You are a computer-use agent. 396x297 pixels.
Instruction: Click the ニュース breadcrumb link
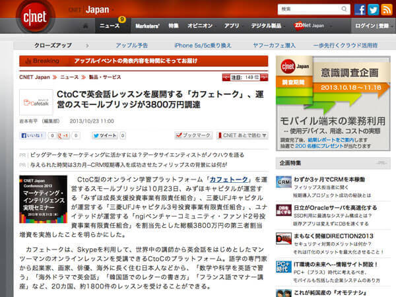point(69,77)
